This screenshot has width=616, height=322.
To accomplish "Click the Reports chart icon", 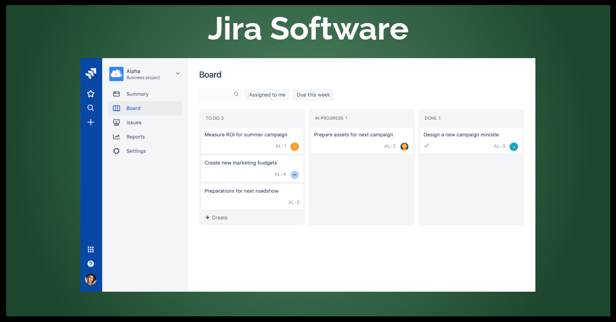I will pos(117,137).
